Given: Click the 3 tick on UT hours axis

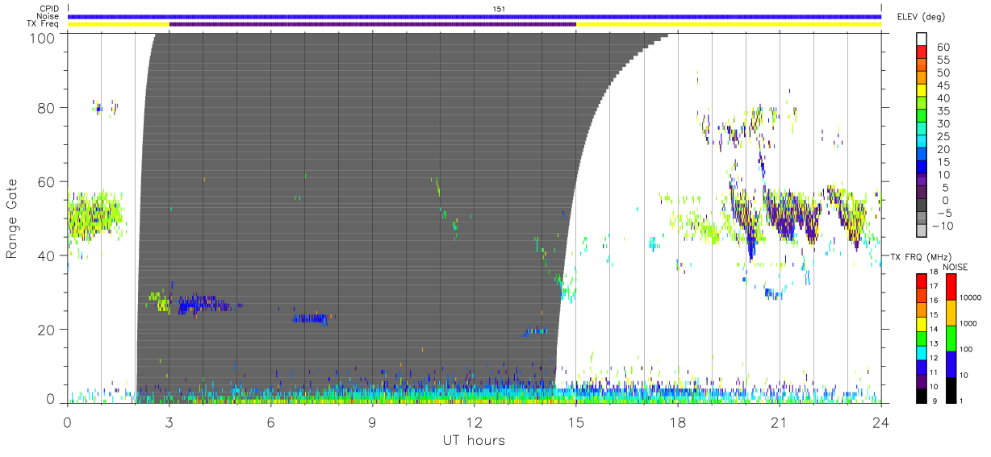Looking at the screenshot, I should [169, 422].
